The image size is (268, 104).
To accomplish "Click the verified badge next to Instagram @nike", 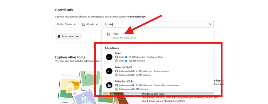I will point(126,61).
